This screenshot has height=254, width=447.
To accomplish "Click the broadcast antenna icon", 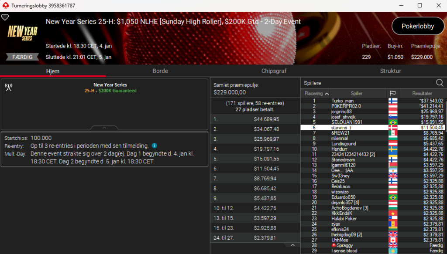I will (9, 87).
